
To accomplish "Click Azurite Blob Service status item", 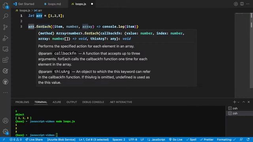I will pyautogui.click(x=61, y=140).
